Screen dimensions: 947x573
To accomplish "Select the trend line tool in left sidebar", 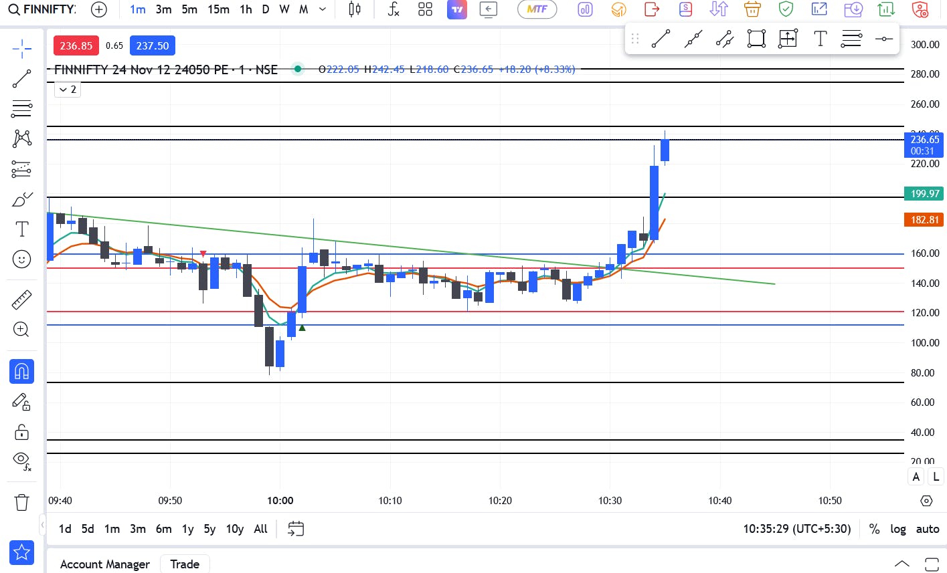I will (21, 79).
